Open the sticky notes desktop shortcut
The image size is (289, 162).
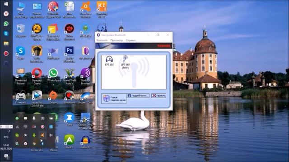click(53, 32)
